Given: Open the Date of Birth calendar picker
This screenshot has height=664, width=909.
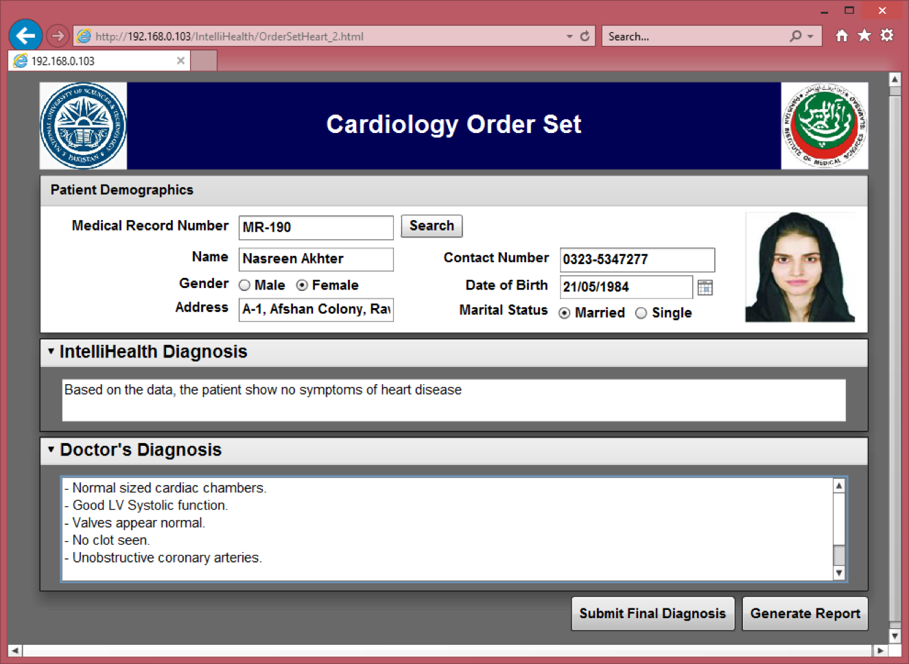Looking at the screenshot, I should pos(705,287).
